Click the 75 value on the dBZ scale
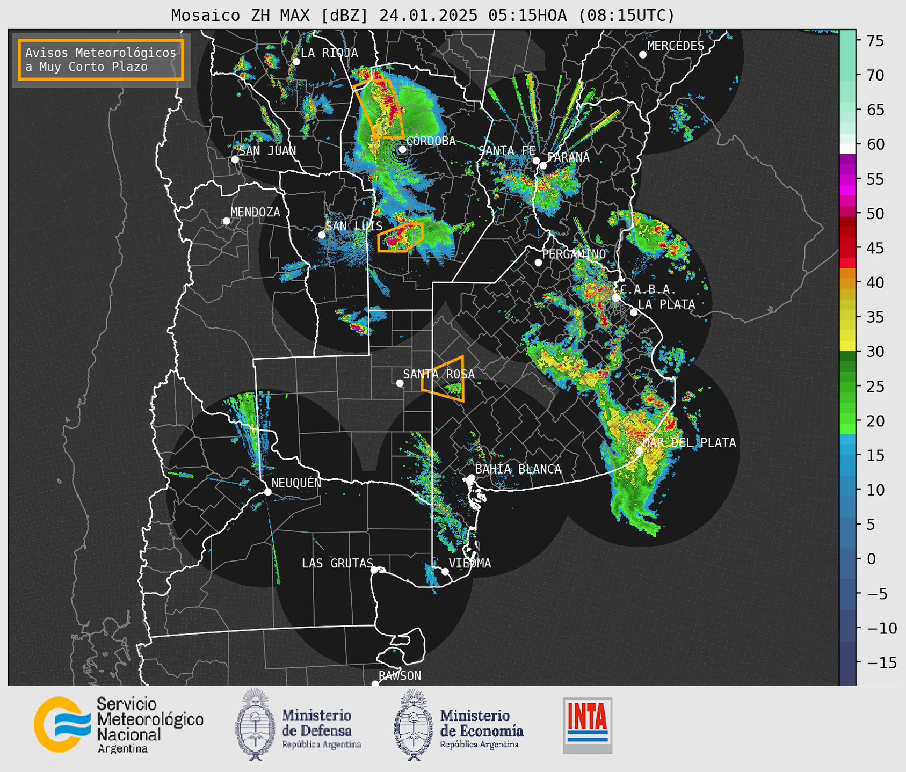 (x=875, y=41)
